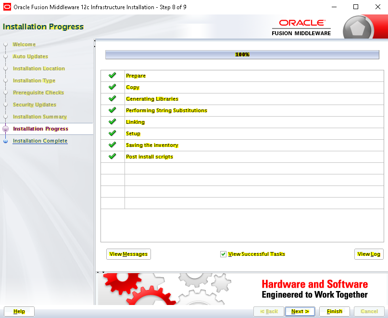Viewport: 388px width, 318px height.
Task: Minimize the installer window
Action: point(334,7)
